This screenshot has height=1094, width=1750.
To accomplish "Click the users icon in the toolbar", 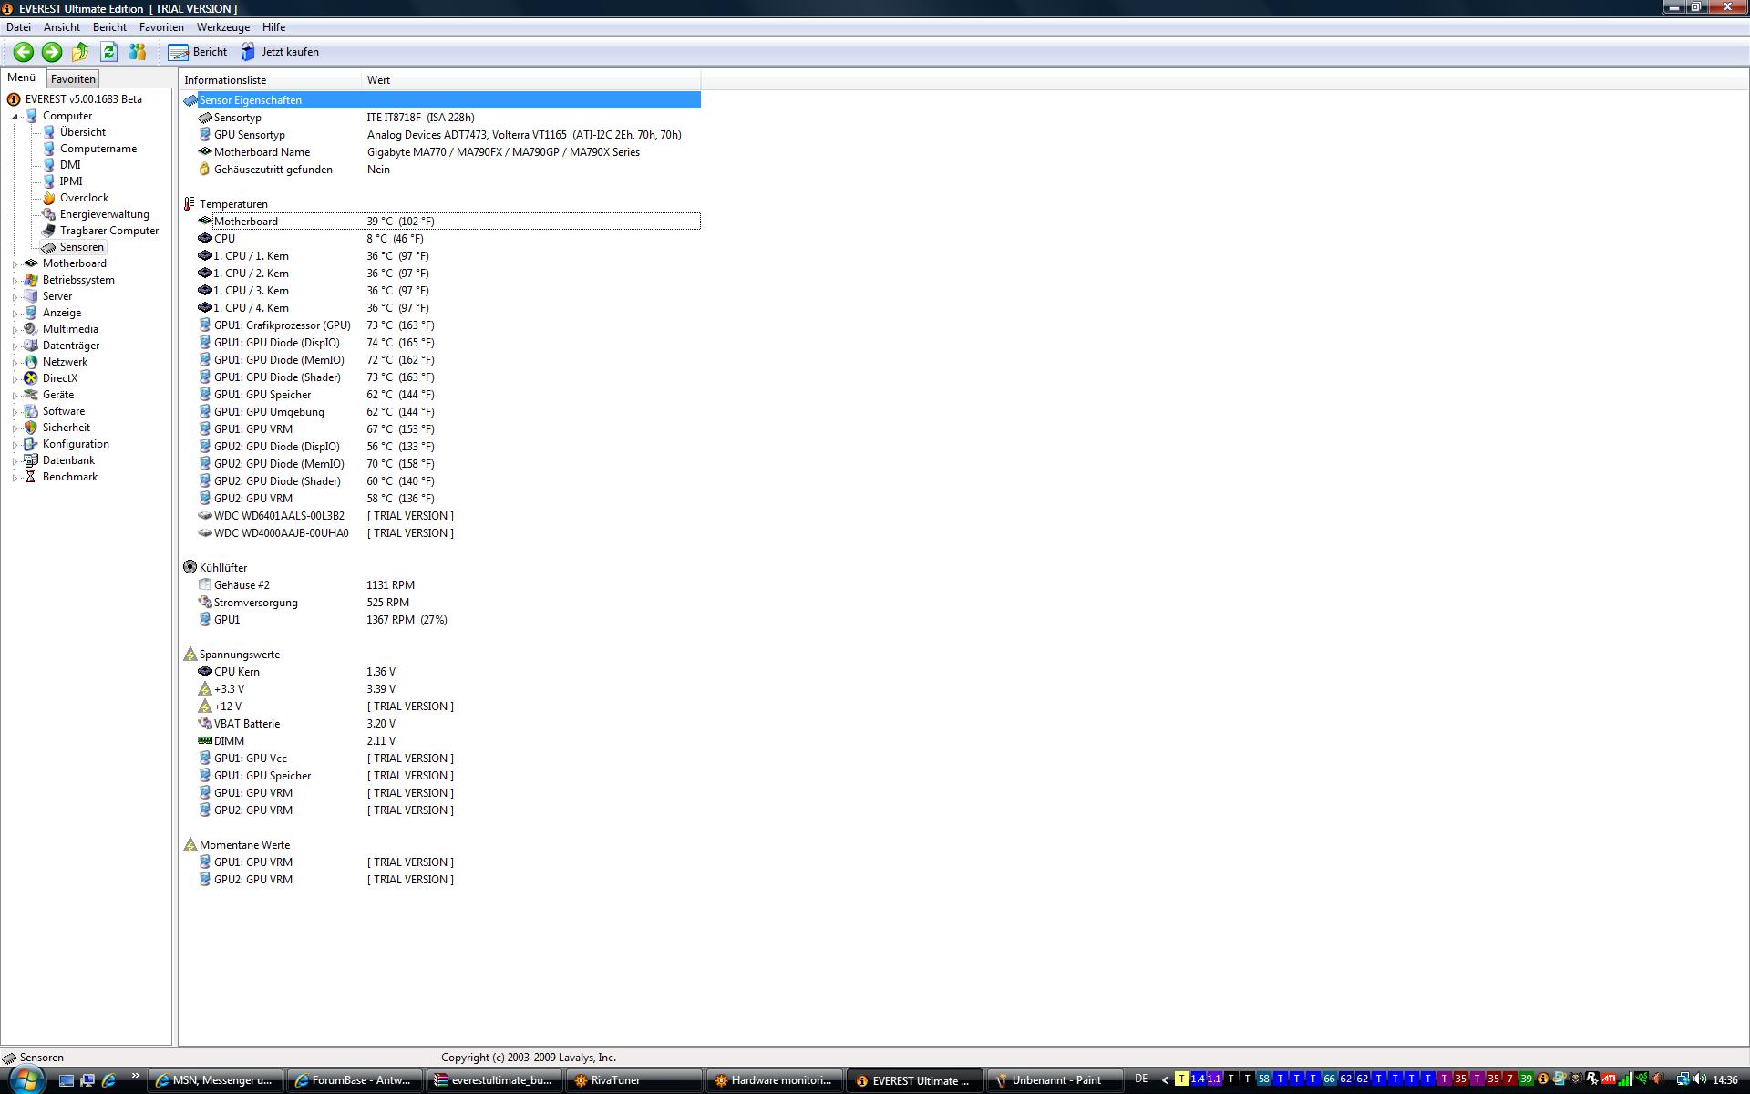I will point(138,52).
